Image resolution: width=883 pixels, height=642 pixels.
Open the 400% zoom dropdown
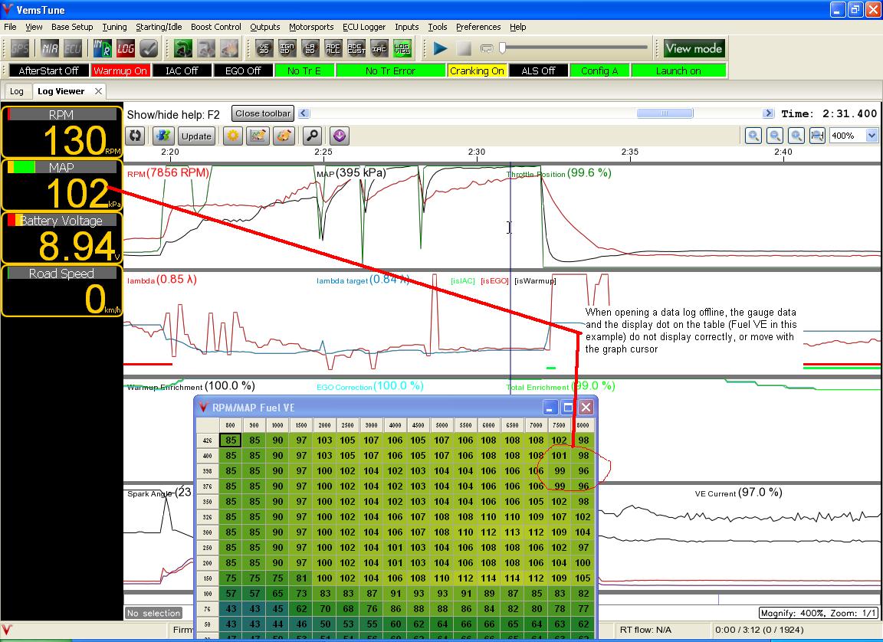tap(872, 136)
